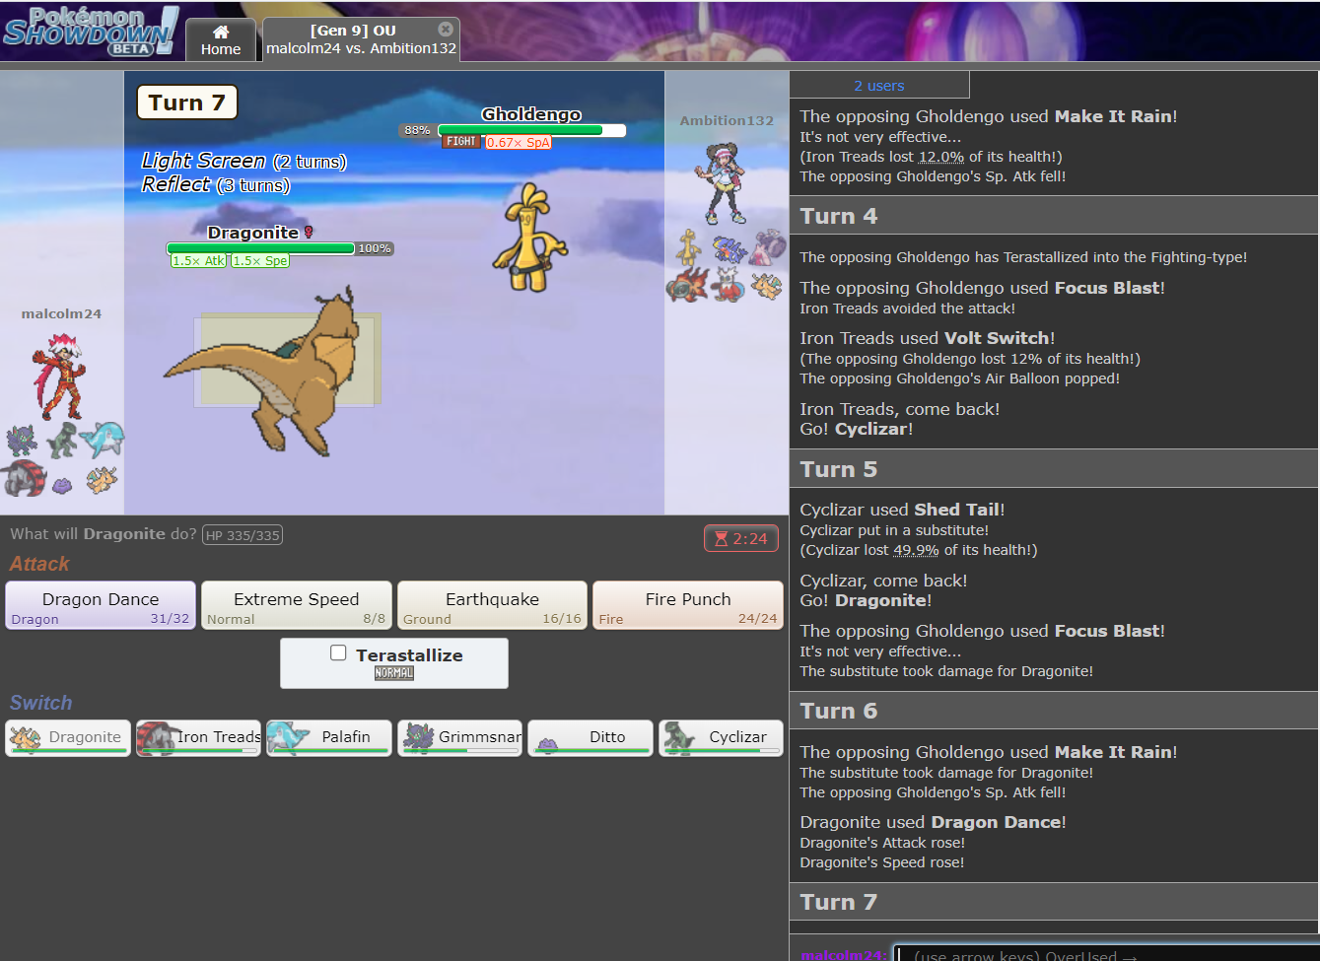Image resolution: width=1320 pixels, height=961 pixels.
Task: Focus the chat message input field
Action: point(1106,954)
